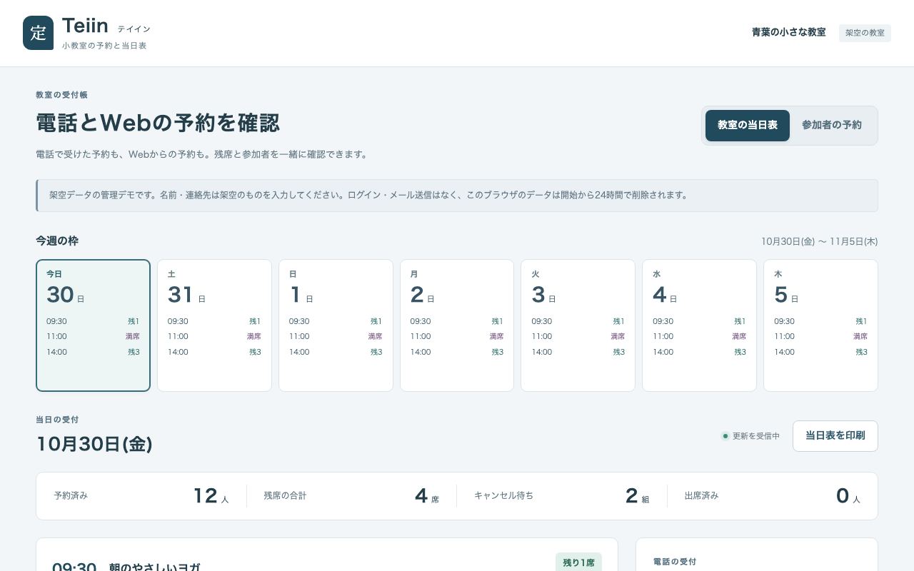Viewport: 914px width, 571px height.
Task: Click the 10月30日(金) 〜 11月5日(木) week range
Action: (x=819, y=242)
